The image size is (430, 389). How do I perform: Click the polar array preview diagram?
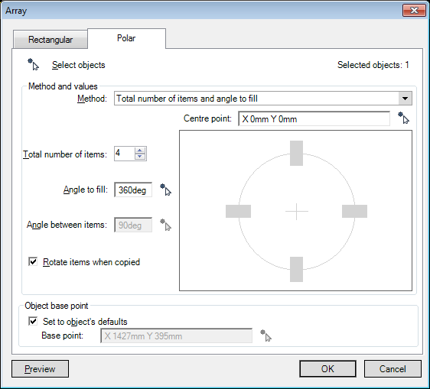point(295,210)
